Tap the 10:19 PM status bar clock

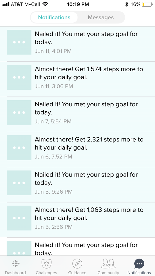pyautogui.click(x=78, y=4)
